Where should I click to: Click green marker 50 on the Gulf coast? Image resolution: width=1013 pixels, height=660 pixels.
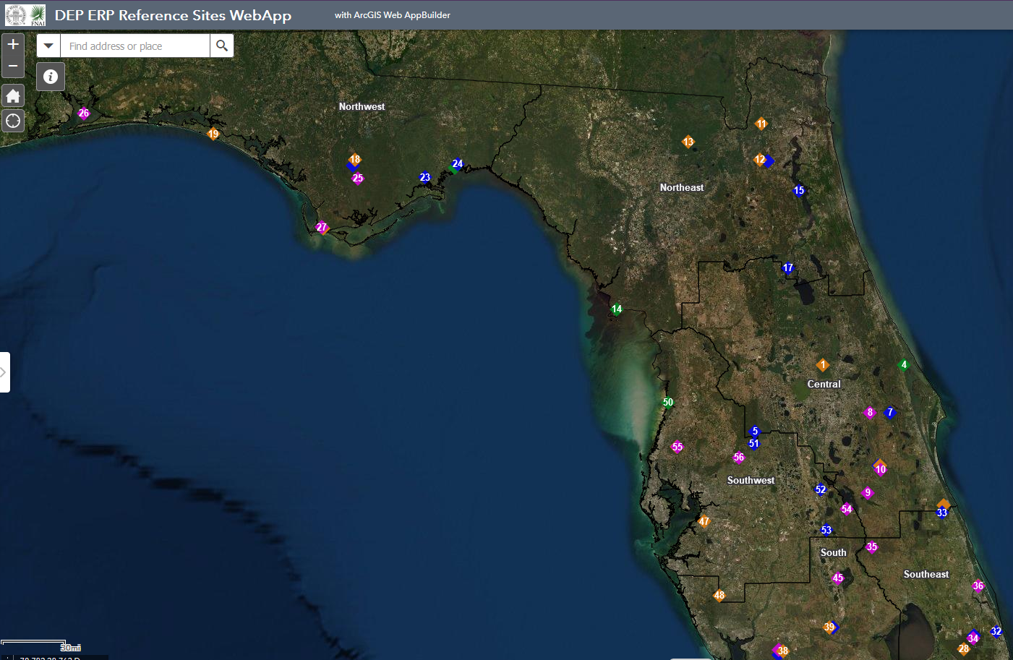pyautogui.click(x=667, y=402)
